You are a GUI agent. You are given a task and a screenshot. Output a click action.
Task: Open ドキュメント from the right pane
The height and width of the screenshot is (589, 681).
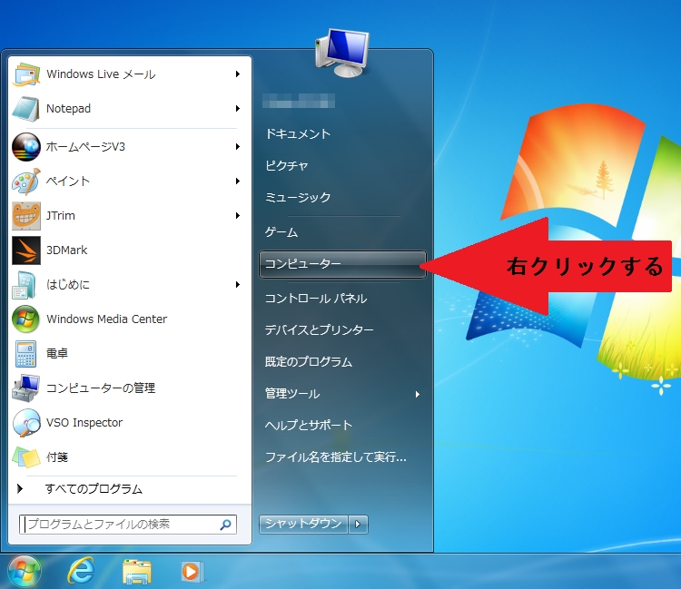click(298, 133)
